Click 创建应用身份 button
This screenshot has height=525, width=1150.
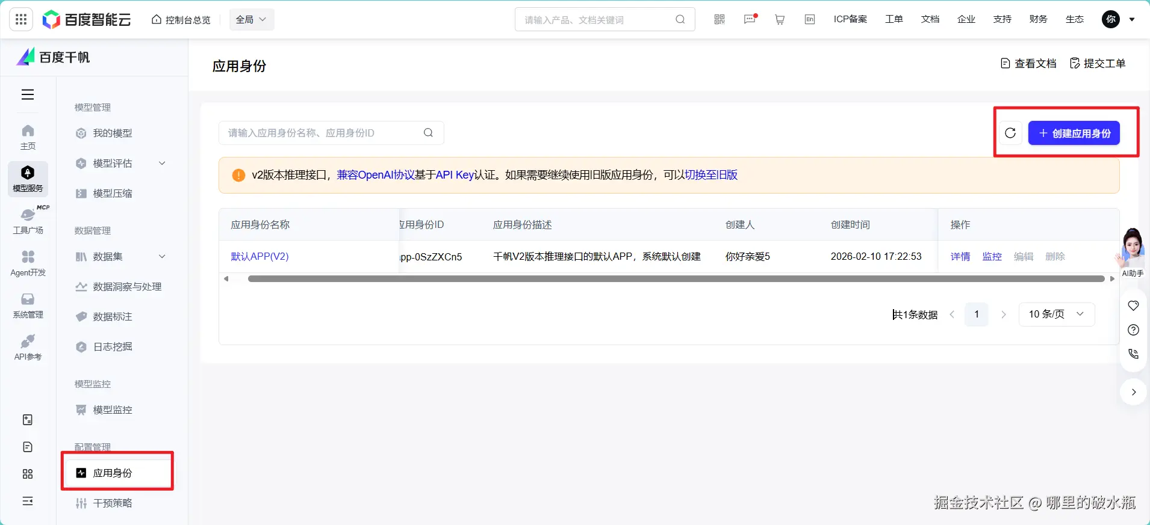pos(1074,133)
